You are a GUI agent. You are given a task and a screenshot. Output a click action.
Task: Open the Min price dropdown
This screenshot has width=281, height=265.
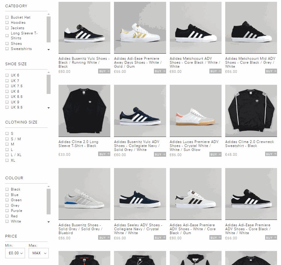(15, 253)
